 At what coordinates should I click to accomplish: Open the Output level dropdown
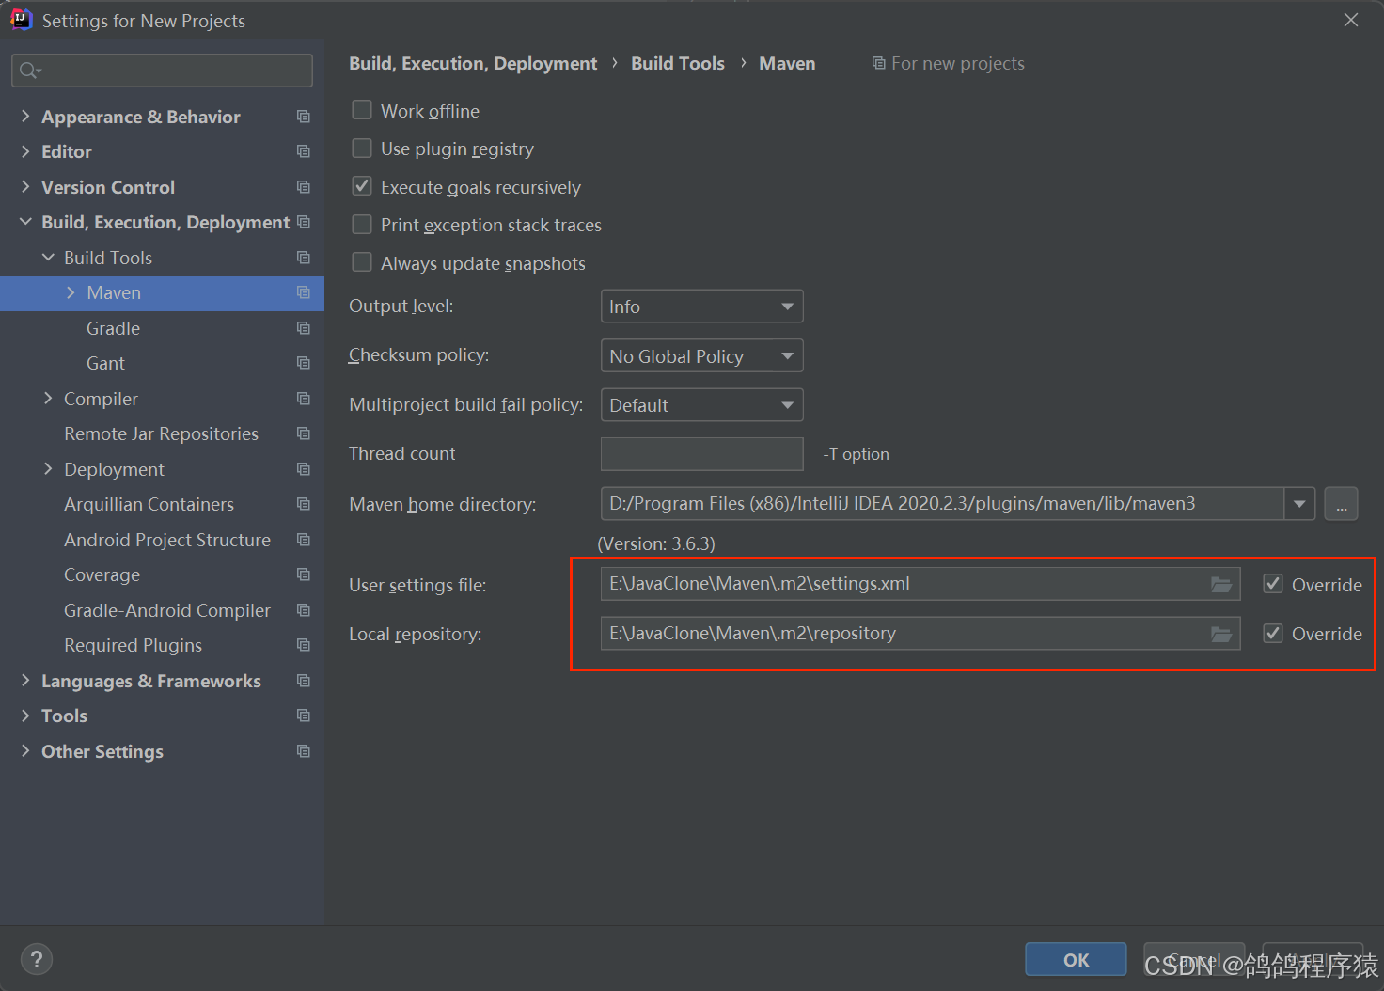point(701,307)
